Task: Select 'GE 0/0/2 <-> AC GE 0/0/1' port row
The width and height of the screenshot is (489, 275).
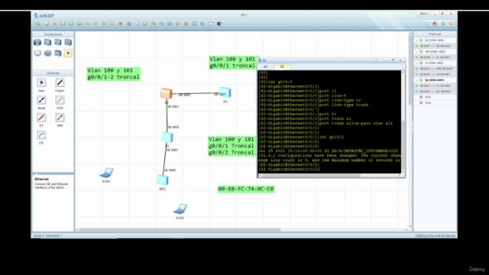Action: [x=435, y=92]
